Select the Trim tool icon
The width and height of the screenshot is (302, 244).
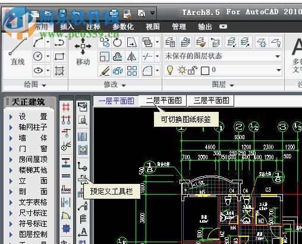point(147,57)
